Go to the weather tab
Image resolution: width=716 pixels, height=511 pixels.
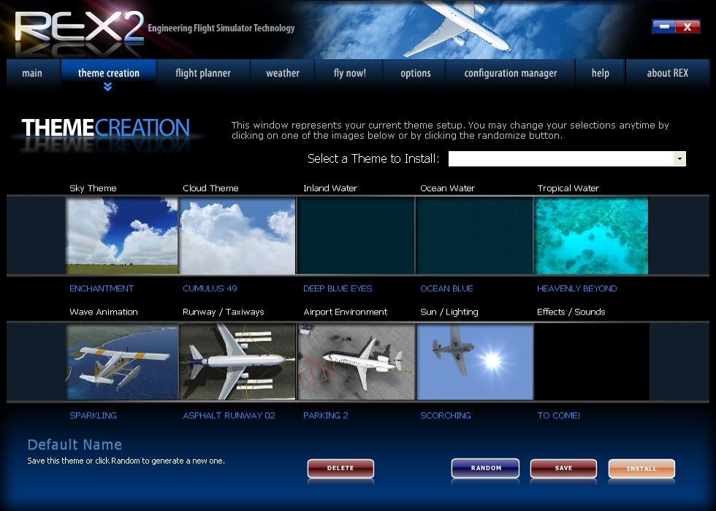283,73
